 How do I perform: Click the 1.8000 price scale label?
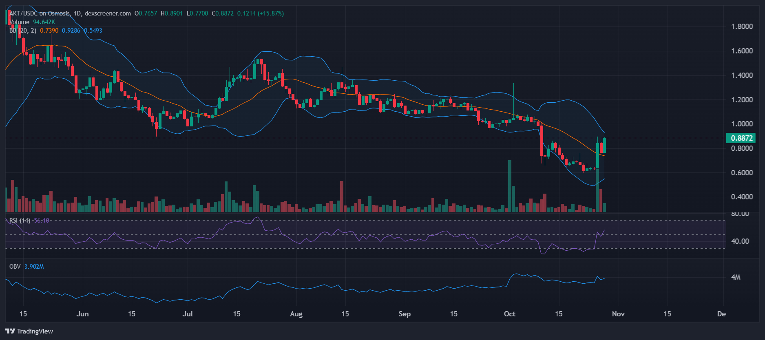pyautogui.click(x=742, y=26)
